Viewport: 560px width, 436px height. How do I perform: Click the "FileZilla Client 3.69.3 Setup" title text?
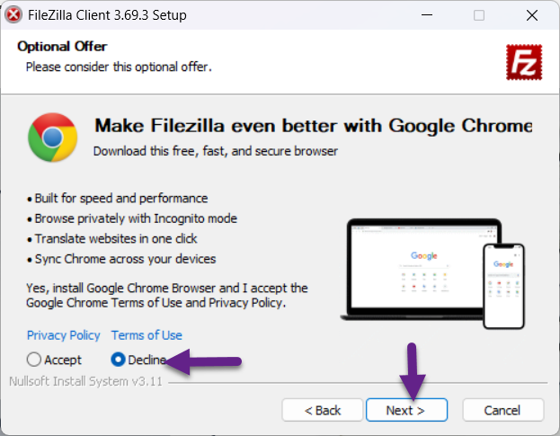point(112,15)
